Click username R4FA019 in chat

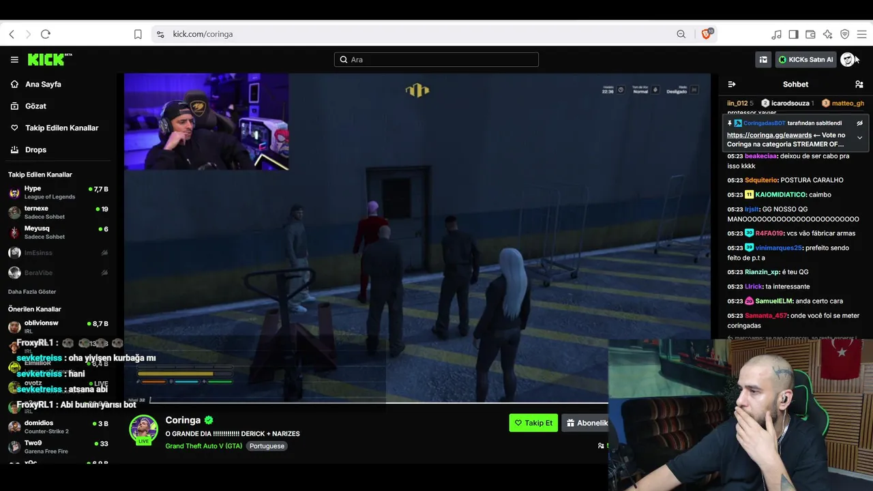[770, 233]
